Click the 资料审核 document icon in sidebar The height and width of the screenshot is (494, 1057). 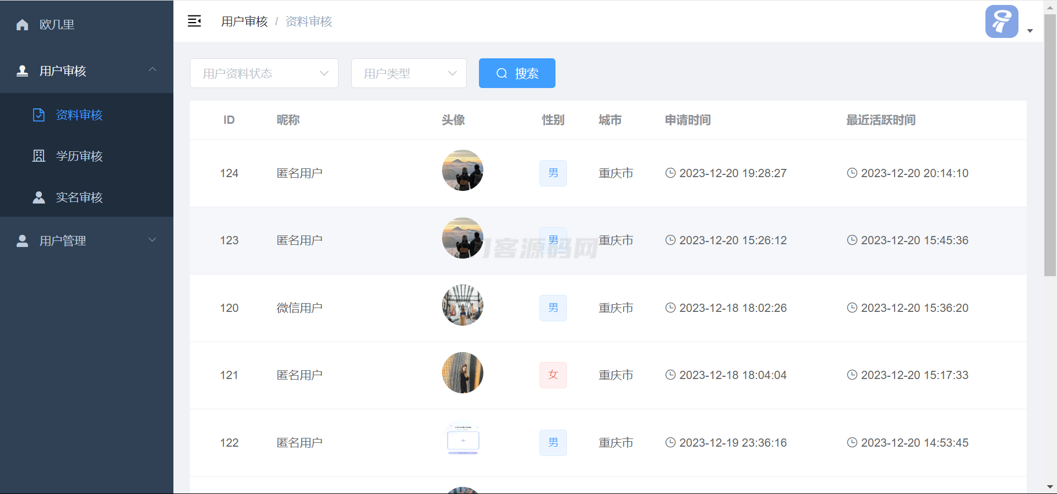[39, 115]
